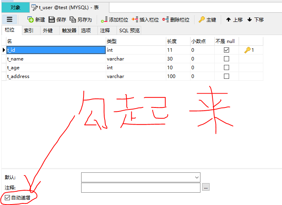Move field down with 下移

[256, 20]
